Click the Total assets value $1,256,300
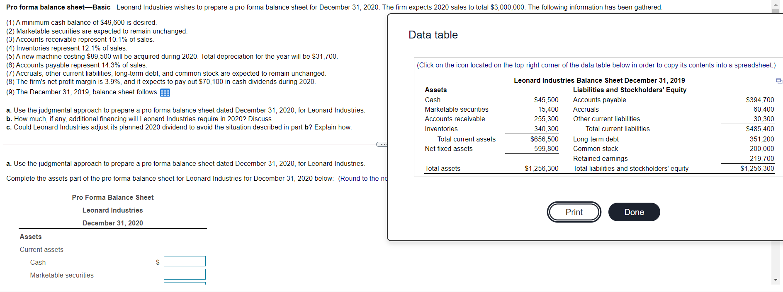Viewport: 783px width, 292px height. coord(542,168)
